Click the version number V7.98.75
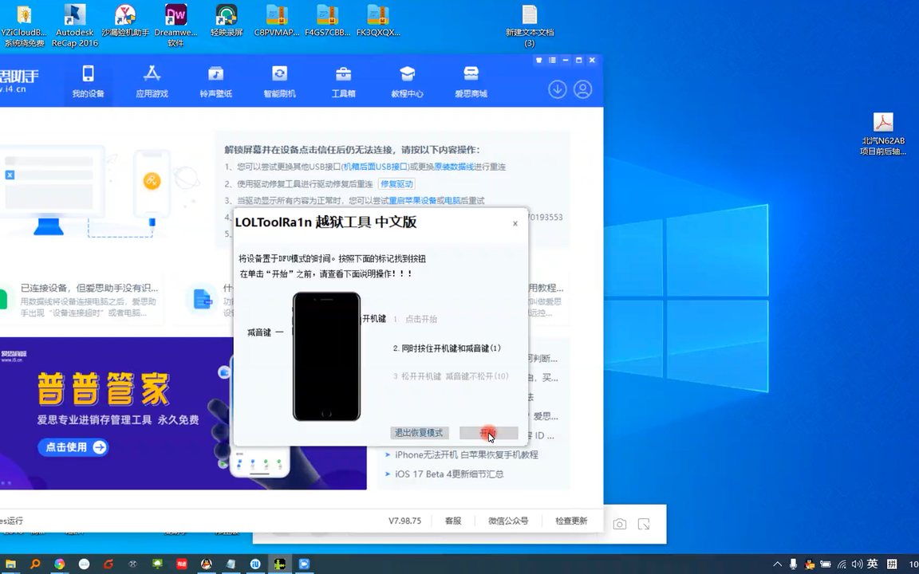The width and height of the screenshot is (919, 574). click(404, 521)
